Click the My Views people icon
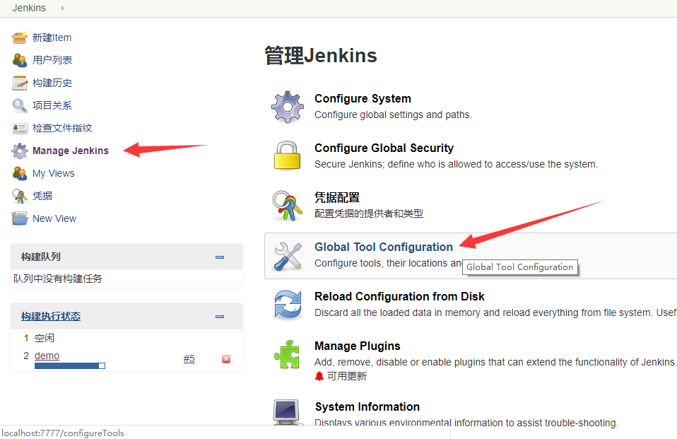677x439 pixels. pyautogui.click(x=19, y=173)
